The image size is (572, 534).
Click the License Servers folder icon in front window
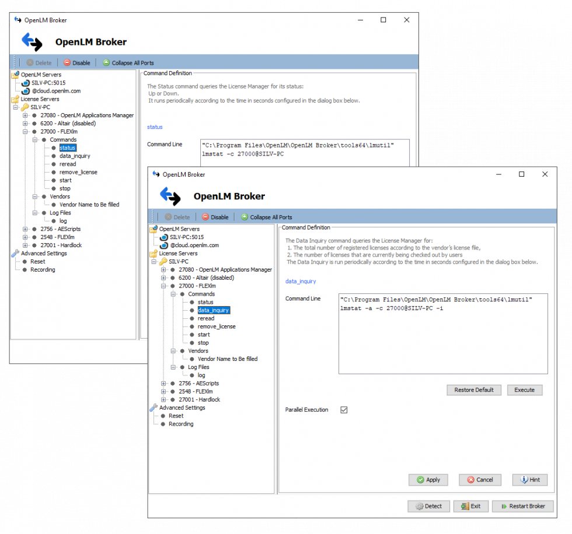[154, 254]
